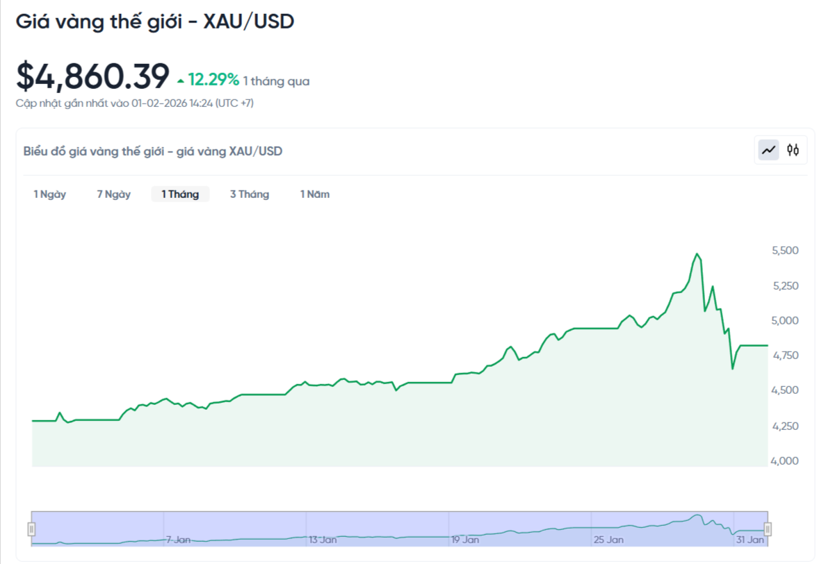Click the right range navigator handle
This screenshot has height=564, width=817.
[x=768, y=529]
